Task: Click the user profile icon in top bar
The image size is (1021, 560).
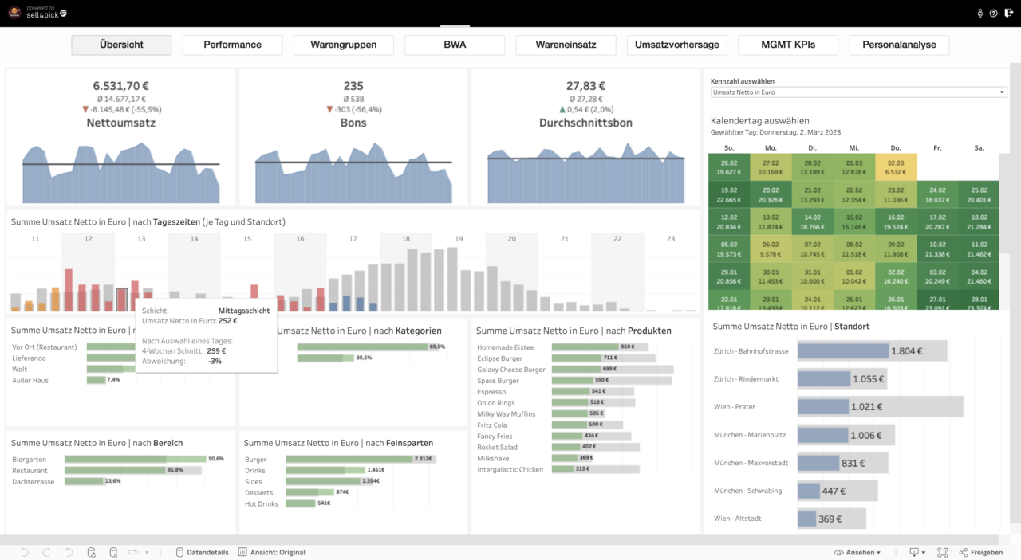Action: (980, 14)
